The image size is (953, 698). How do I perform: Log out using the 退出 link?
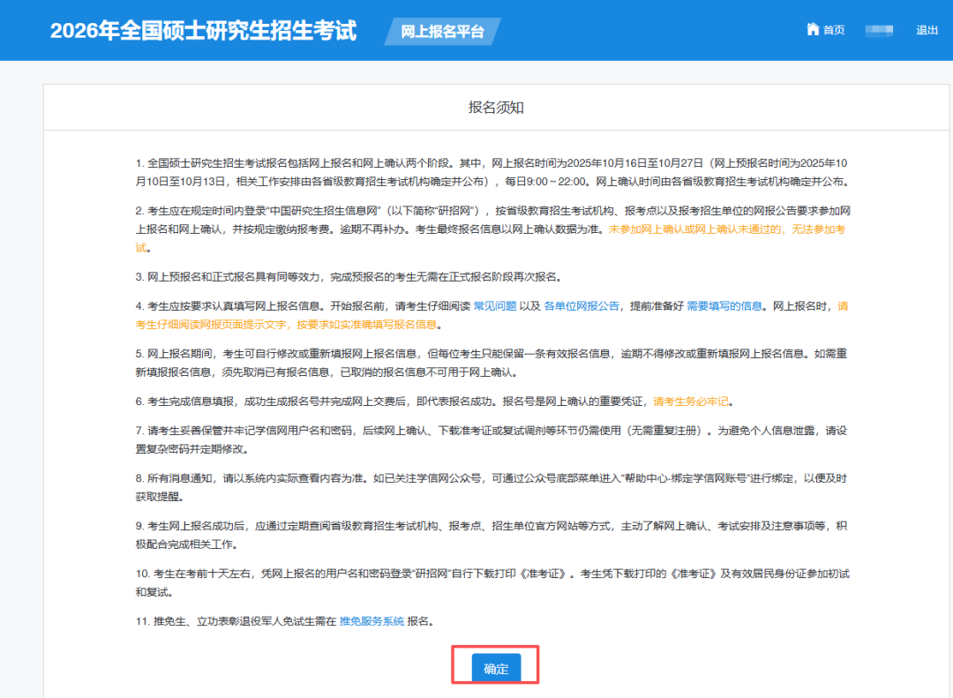(x=927, y=30)
